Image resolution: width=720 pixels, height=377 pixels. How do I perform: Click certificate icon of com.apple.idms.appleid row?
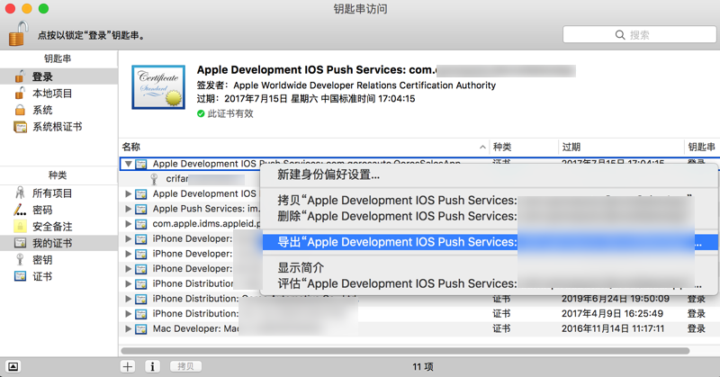pyautogui.click(x=141, y=224)
